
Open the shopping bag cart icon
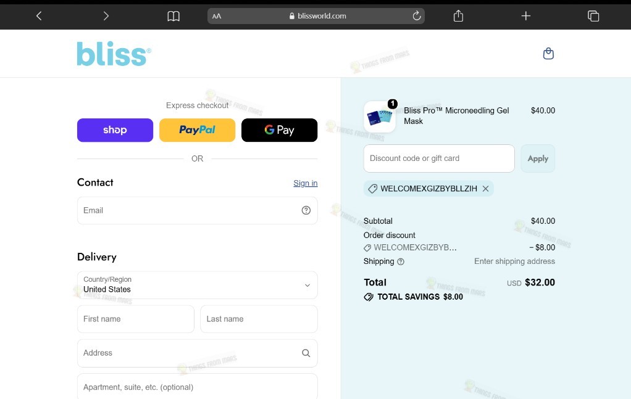pyautogui.click(x=548, y=54)
